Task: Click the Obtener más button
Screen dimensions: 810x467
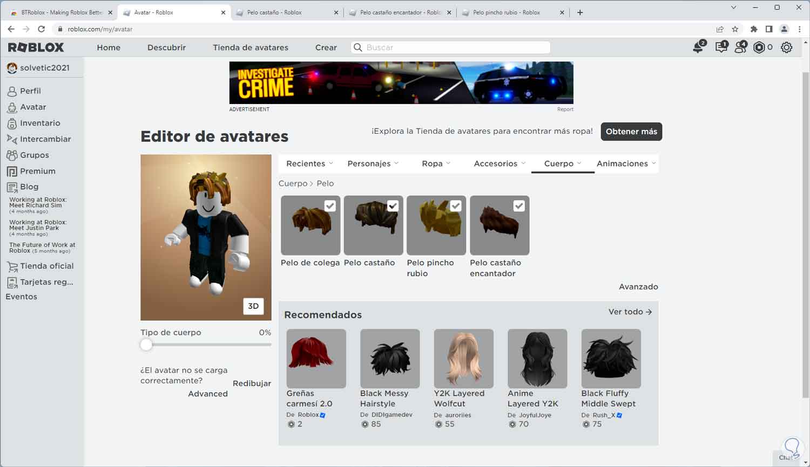Action: tap(631, 132)
